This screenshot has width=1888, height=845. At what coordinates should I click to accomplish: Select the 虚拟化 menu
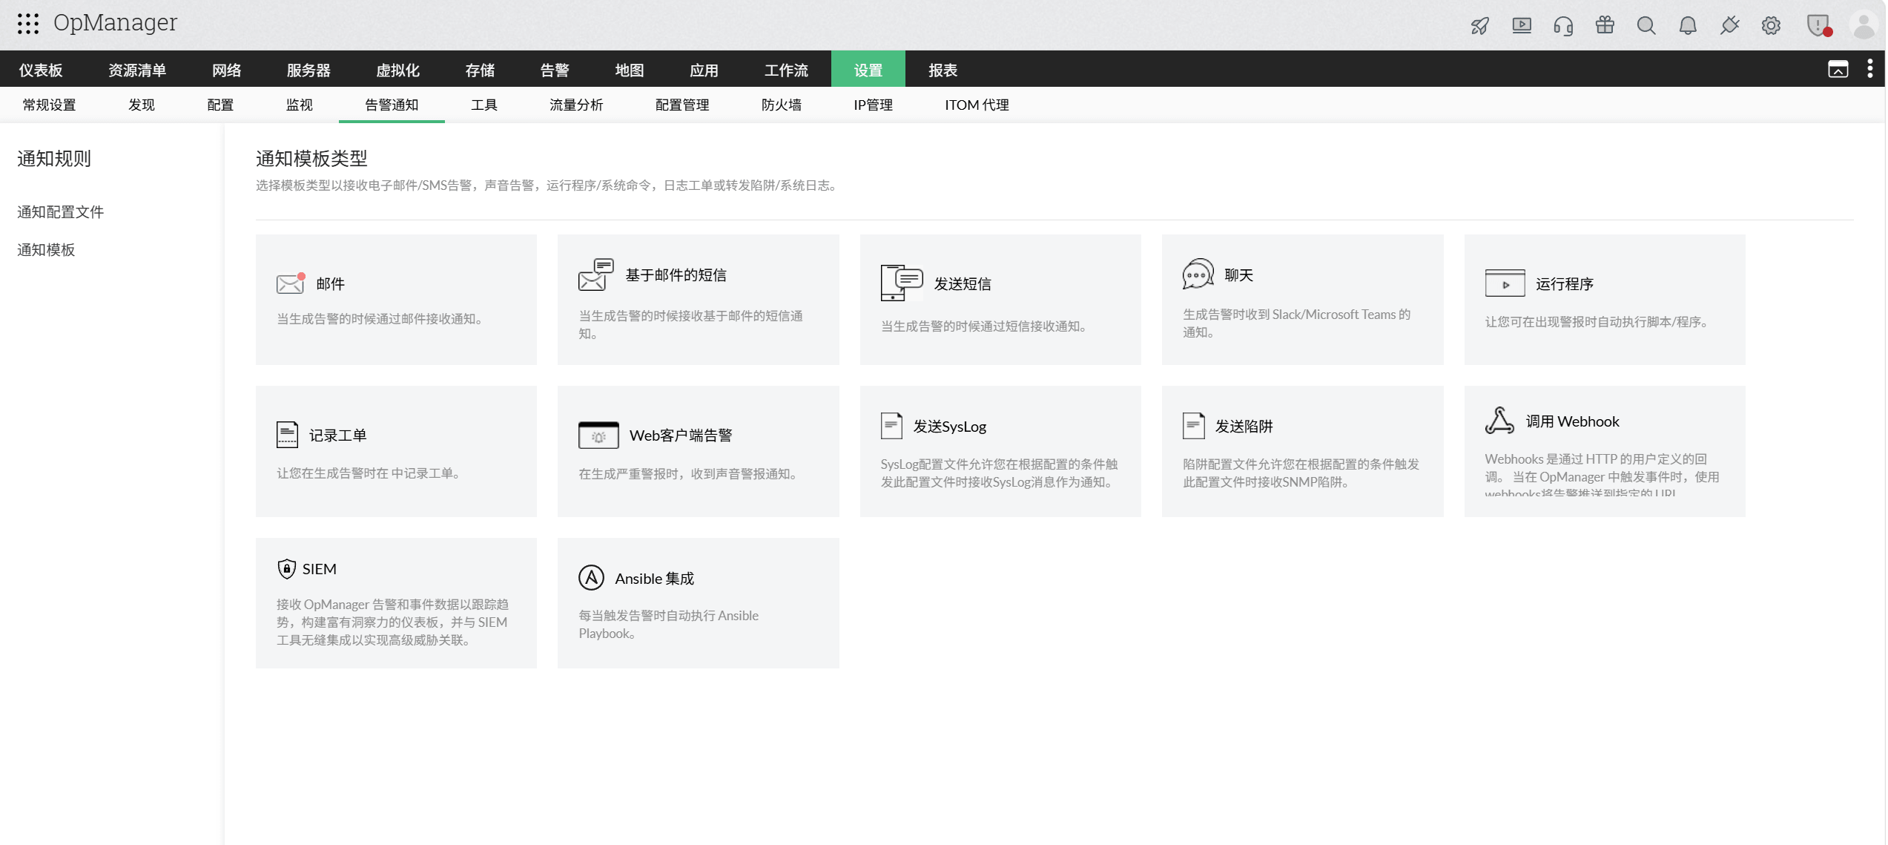(x=397, y=70)
